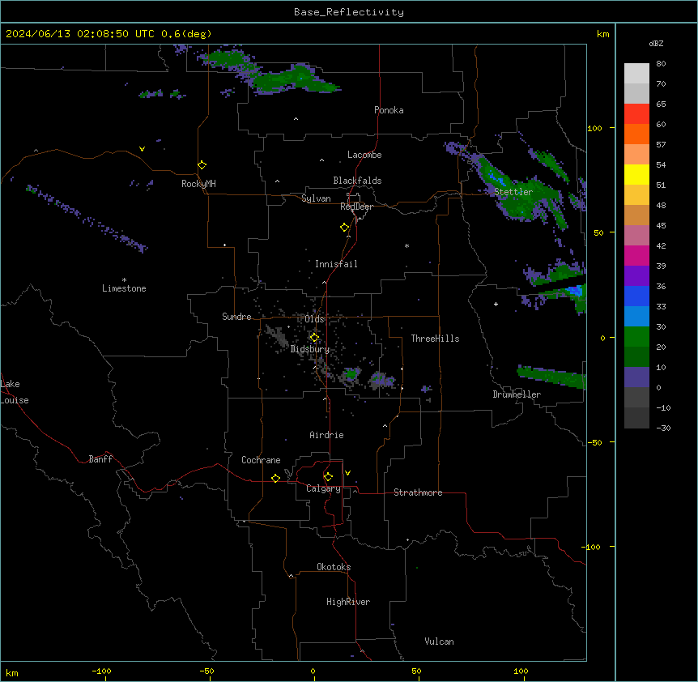Click the RedDeer city label
Viewport: 698px width, 682px height.
pos(356,207)
